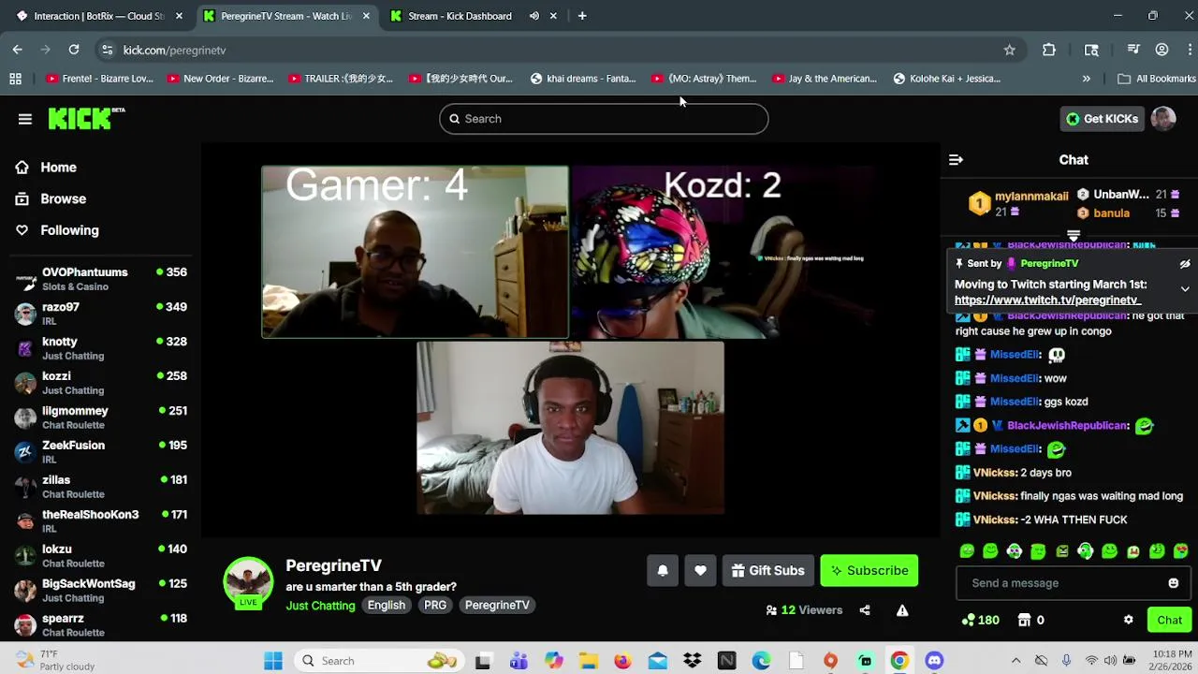The height and width of the screenshot is (674, 1198).
Task: Open chat settings gear
Action: coord(1128,620)
